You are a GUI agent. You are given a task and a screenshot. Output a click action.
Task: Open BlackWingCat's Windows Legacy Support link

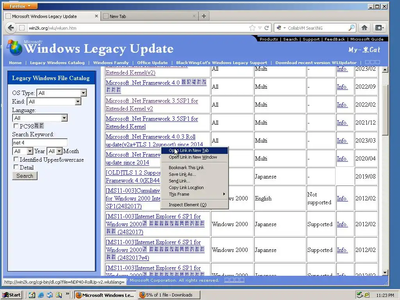click(x=221, y=62)
